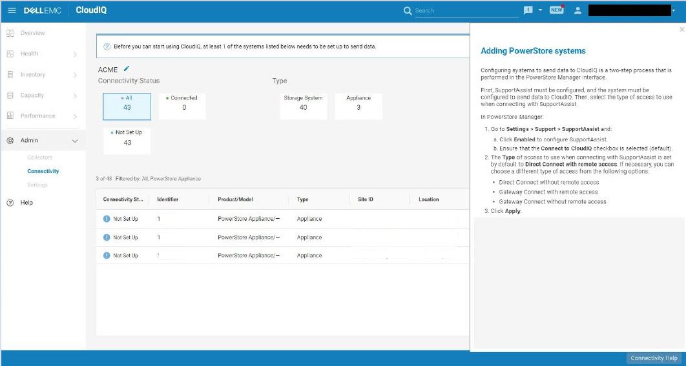Click the Admin gear icon
This screenshot has height=366, width=686.
click(x=10, y=141)
